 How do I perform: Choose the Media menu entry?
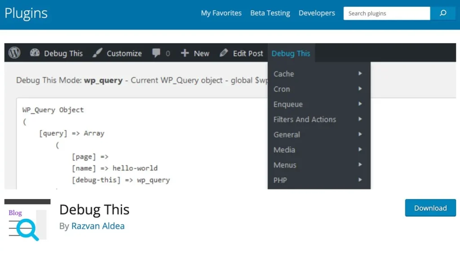(x=284, y=150)
